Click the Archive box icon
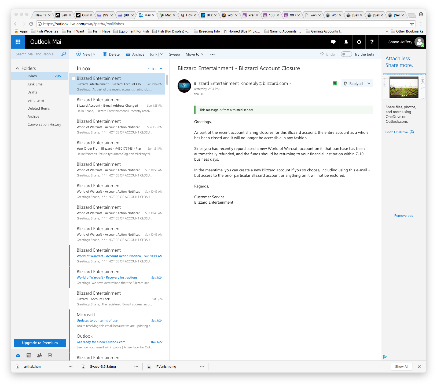Image resolution: width=437 pixels, height=386 pixels. [128, 54]
